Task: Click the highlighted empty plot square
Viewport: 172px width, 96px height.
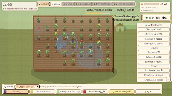Action: click(64, 47)
